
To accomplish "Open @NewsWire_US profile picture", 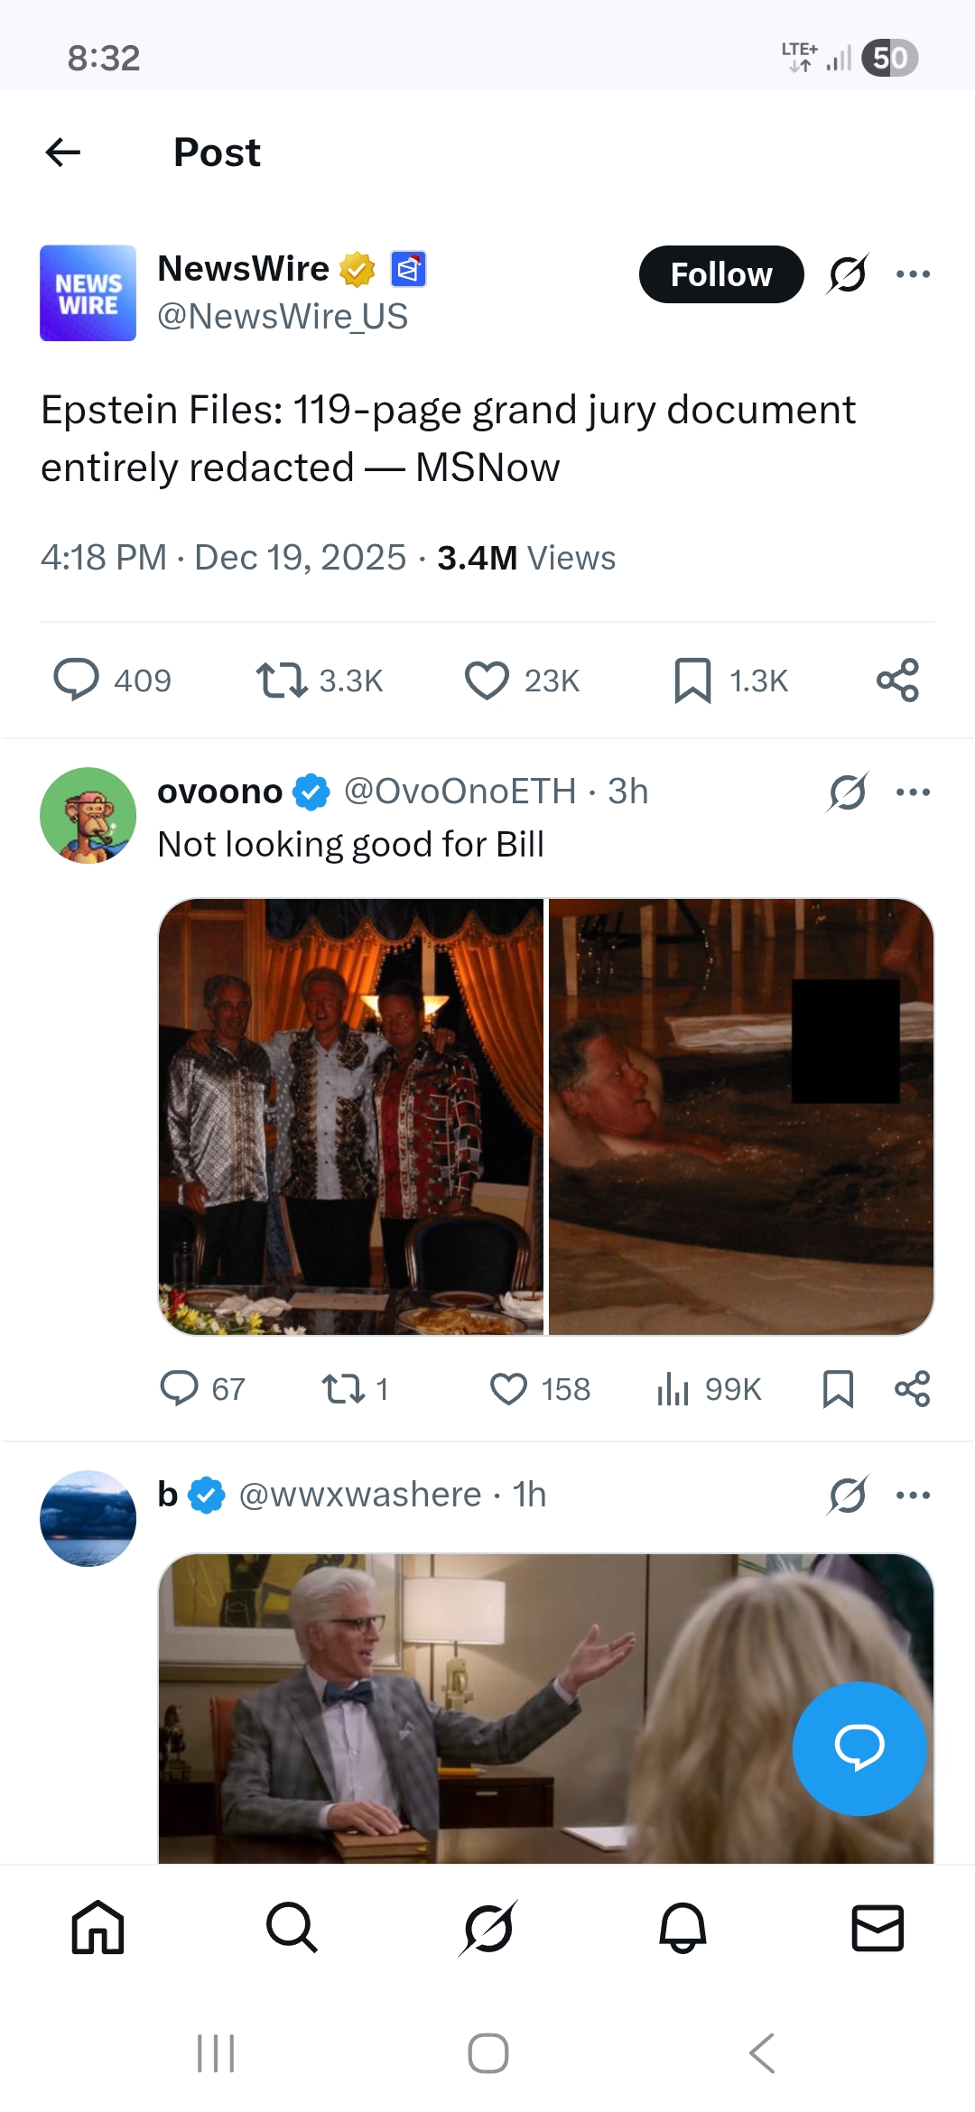I will [x=88, y=293].
